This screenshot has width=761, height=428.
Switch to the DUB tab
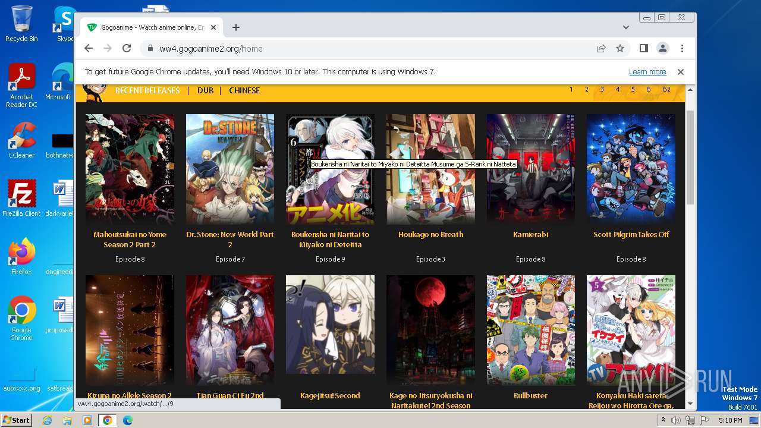[x=205, y=90]
